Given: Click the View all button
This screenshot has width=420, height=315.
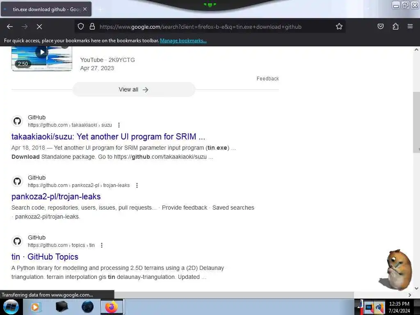Looking at the screenshot, I should [x=134, y=89].
